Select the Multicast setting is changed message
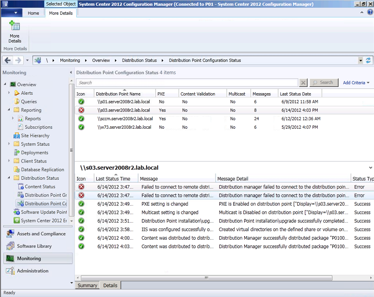374x297 pixels. (224, 212)
